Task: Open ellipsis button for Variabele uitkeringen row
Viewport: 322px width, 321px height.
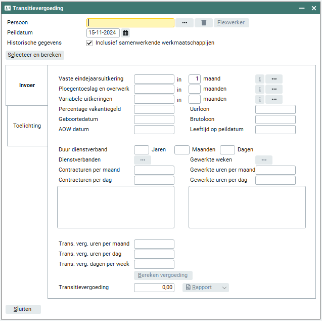Action: point(274,99)
